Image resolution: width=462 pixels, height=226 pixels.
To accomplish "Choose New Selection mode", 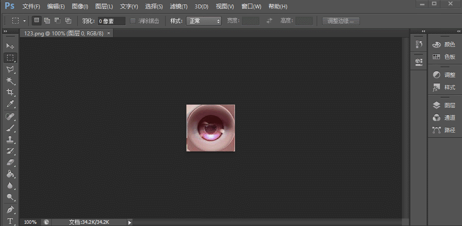I will [x=37, y=21].
